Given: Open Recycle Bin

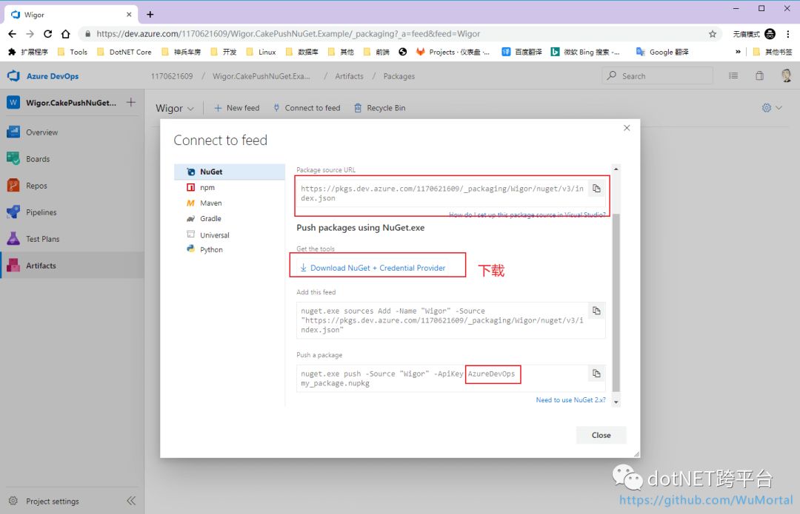Looking at the screenshot, I should (x=380, y=108).
